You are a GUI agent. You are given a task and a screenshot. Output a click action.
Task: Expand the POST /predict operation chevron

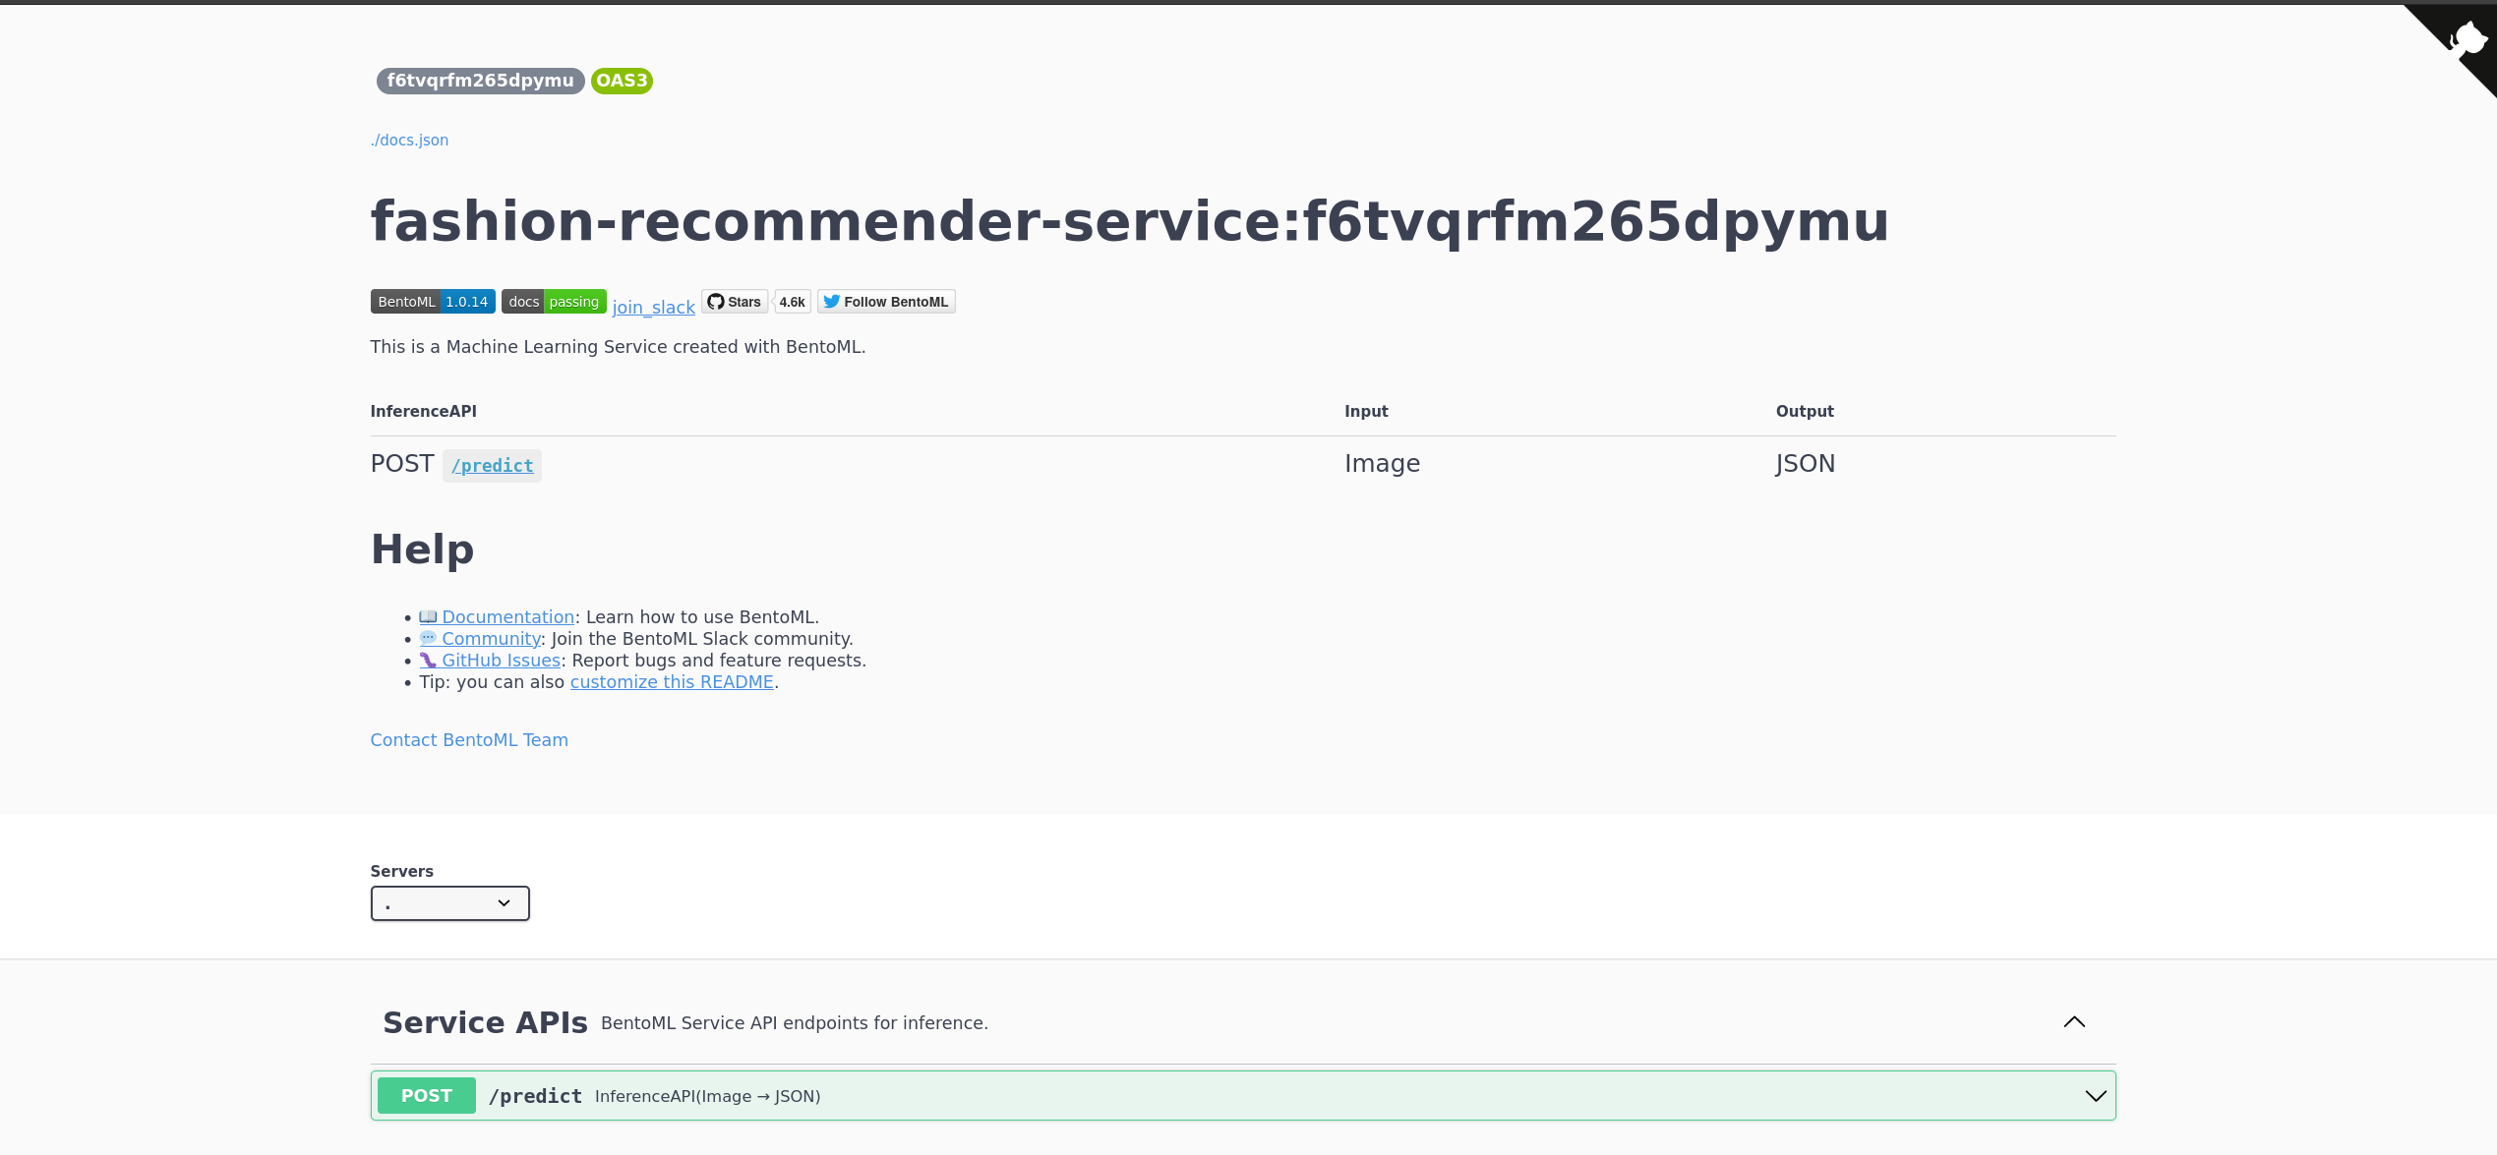(x=2096, y=1096)
